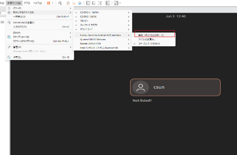Open the console view terminal icon
237x155 pixels.
pyautogui.click(x=108, y=3)
